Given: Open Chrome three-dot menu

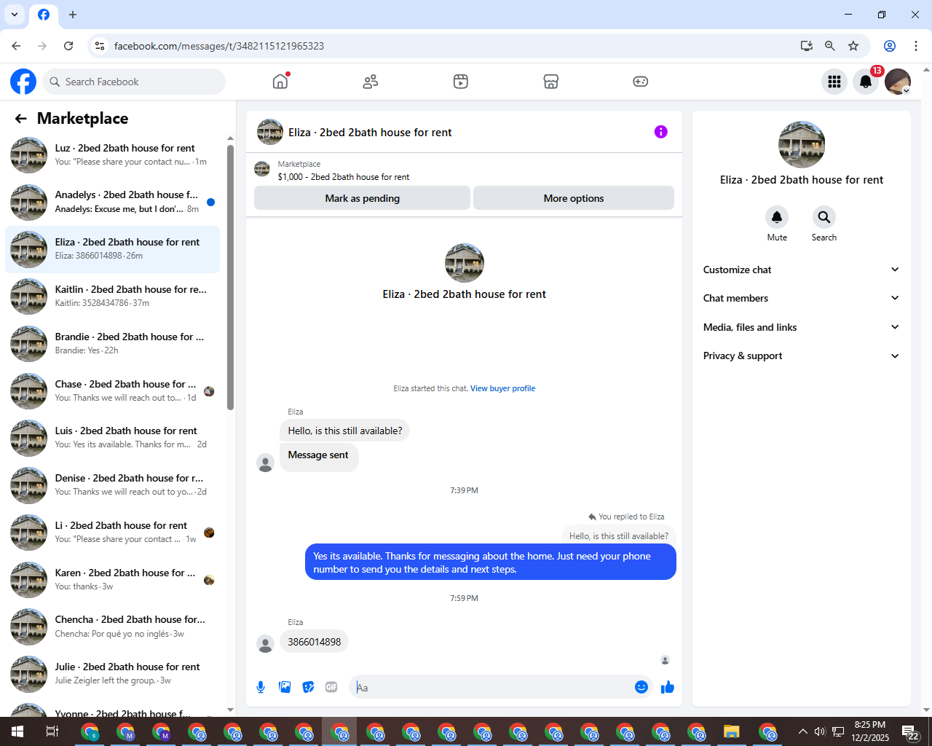Looking at the screenshot, I should point(916,46).
